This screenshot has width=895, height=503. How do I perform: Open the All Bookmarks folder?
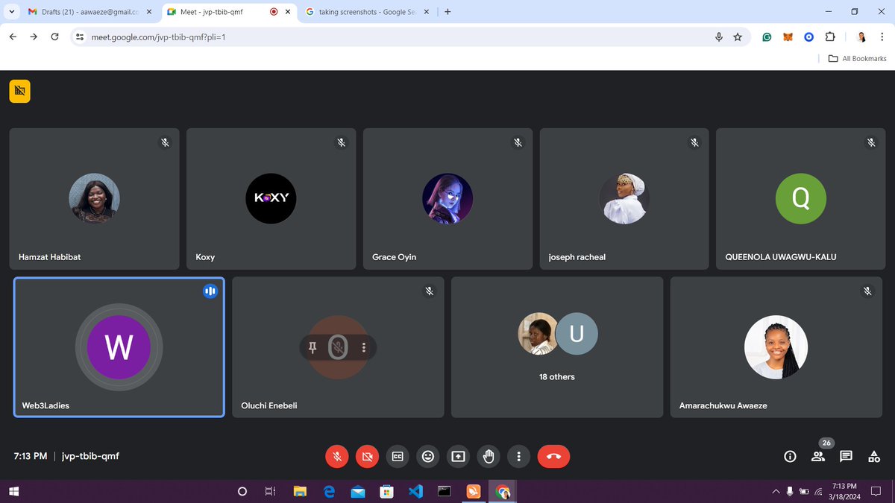click(x=858, y=58)
